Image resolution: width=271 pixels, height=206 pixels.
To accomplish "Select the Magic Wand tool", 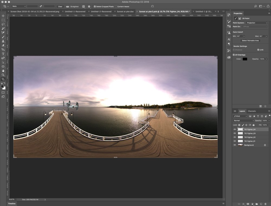I will (3, 28).
